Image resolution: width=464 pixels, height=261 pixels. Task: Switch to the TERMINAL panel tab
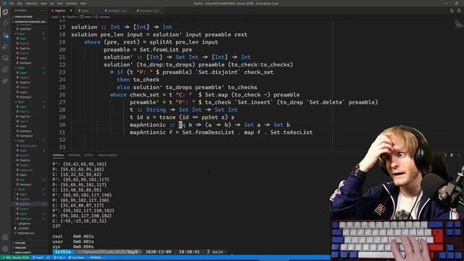[58, 155]
